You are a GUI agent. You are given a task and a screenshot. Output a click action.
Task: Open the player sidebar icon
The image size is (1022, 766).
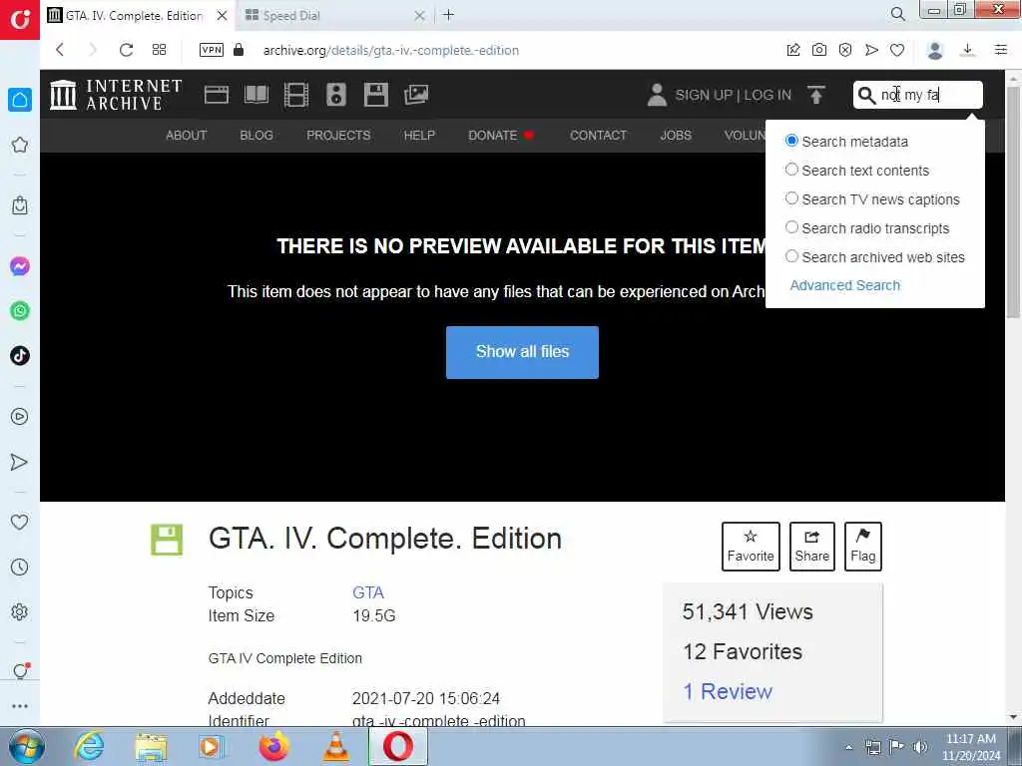[x=20, y=417]
